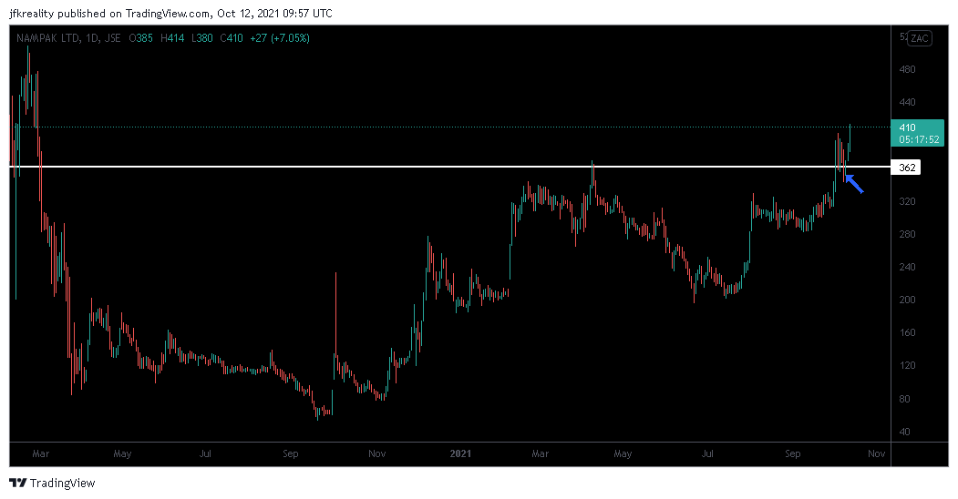Click the JSE exchange label
This screenshot has width=958, height=499.
coord(112,38)
